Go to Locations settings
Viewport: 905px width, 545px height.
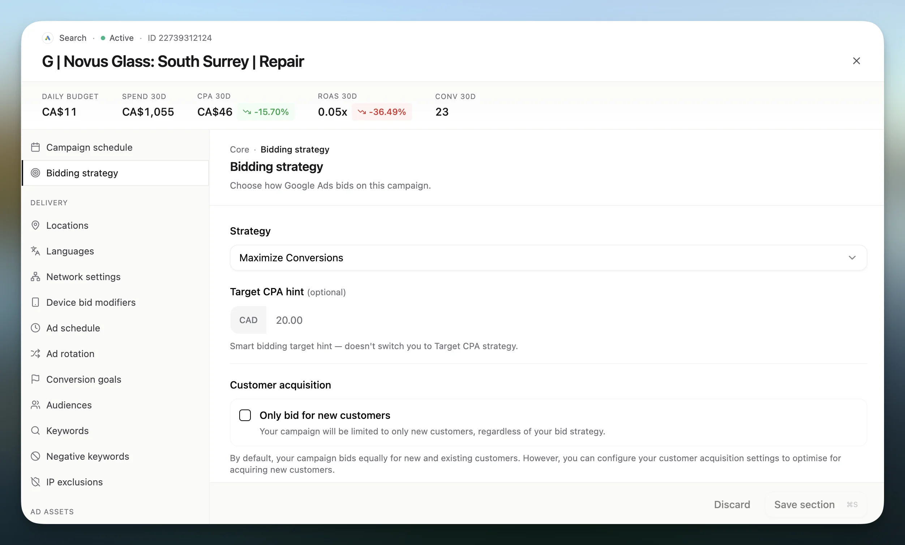[115, 225]
